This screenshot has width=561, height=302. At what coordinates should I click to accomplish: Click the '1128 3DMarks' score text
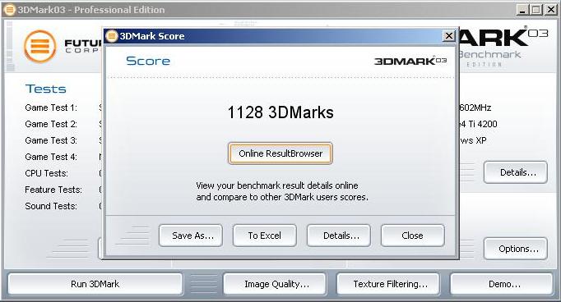280,112
